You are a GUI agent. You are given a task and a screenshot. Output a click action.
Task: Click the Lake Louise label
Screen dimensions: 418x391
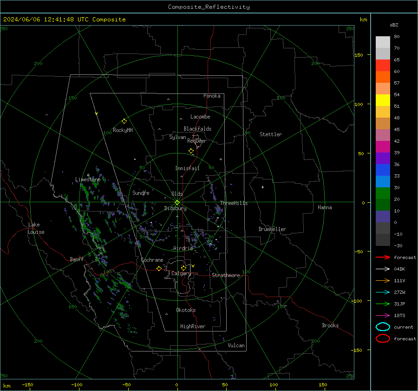(36, 228)
